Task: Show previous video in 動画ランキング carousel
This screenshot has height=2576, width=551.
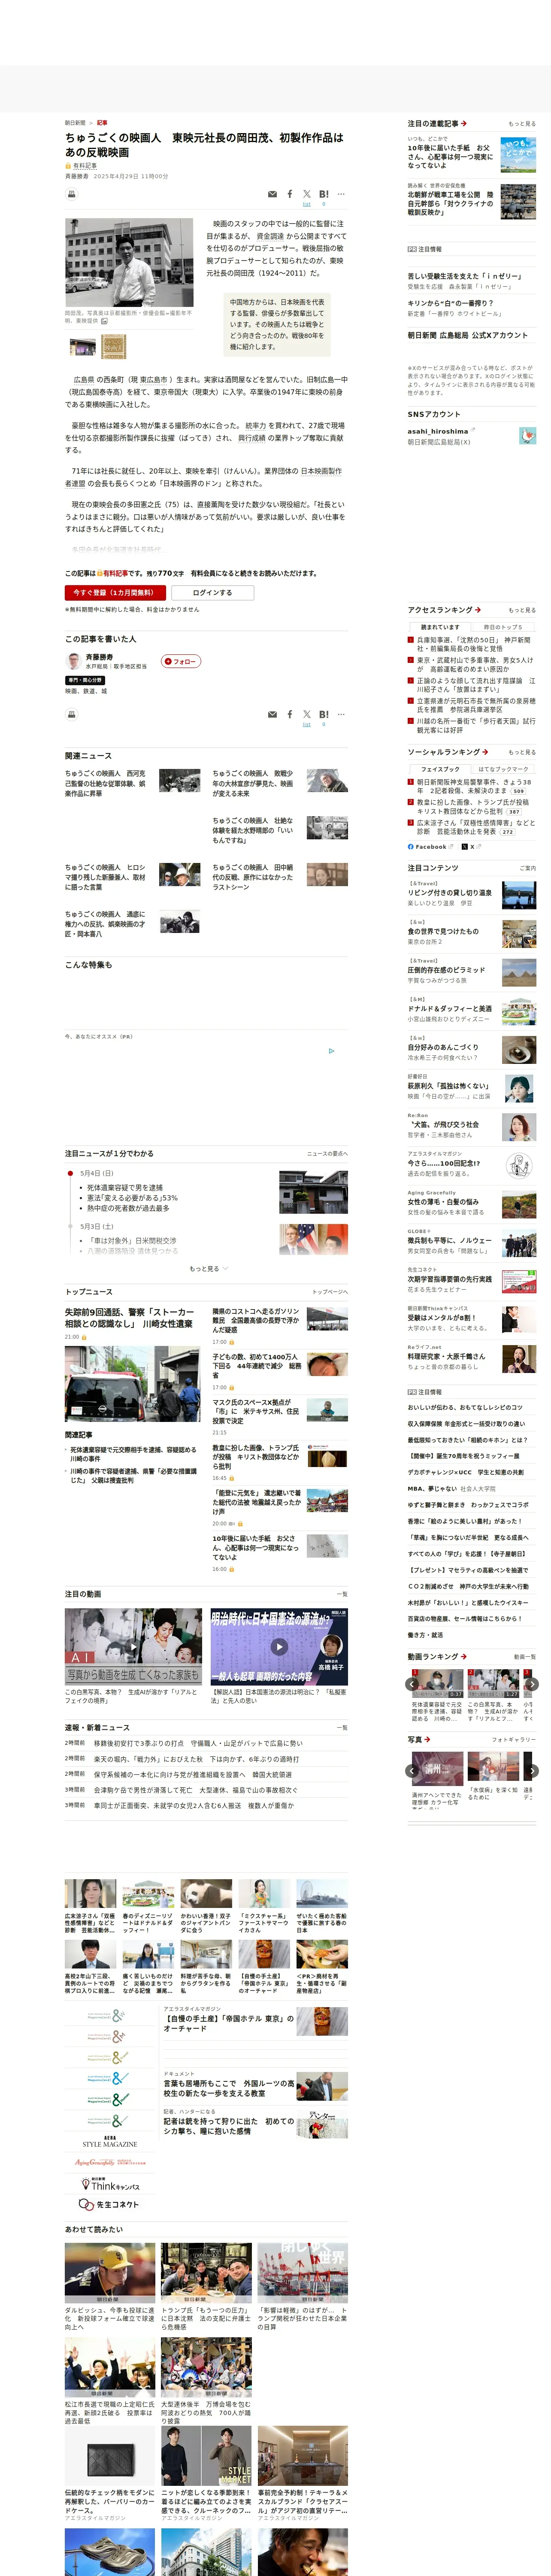Action: (x=412, y=1684)
